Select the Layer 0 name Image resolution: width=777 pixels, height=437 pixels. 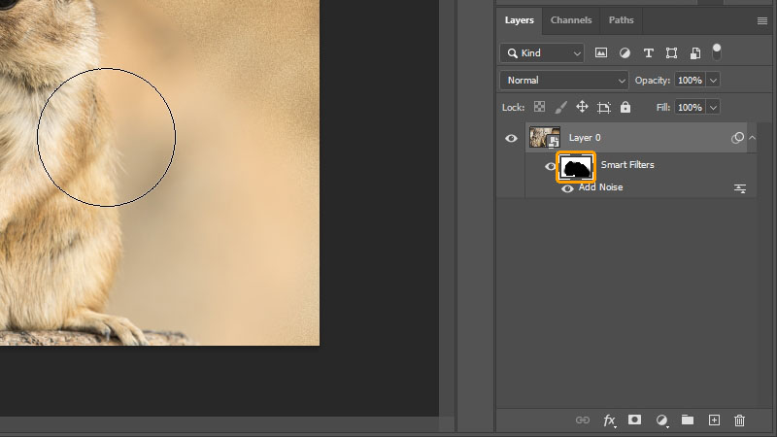585,138
